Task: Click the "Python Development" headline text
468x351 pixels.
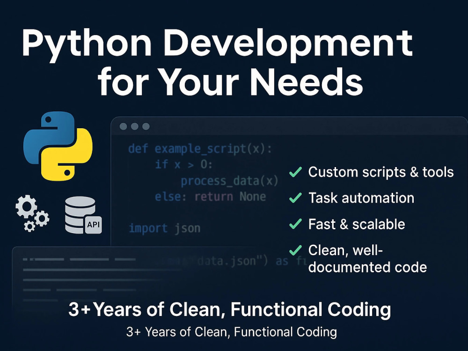Action: [217, 45]
